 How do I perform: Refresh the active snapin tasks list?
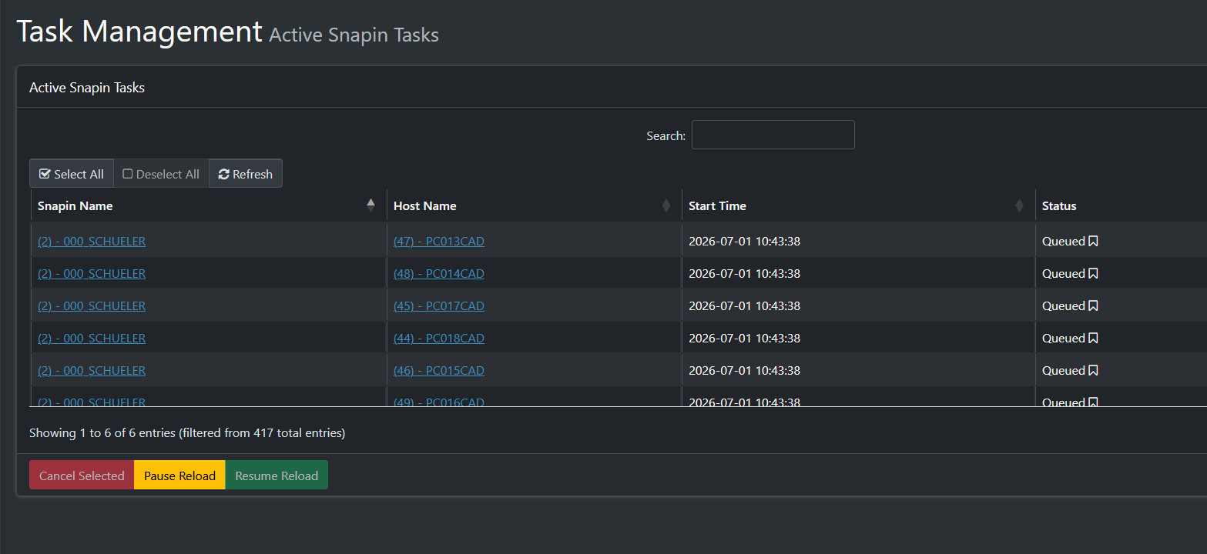pyautogui.click(x=246, y=174)
